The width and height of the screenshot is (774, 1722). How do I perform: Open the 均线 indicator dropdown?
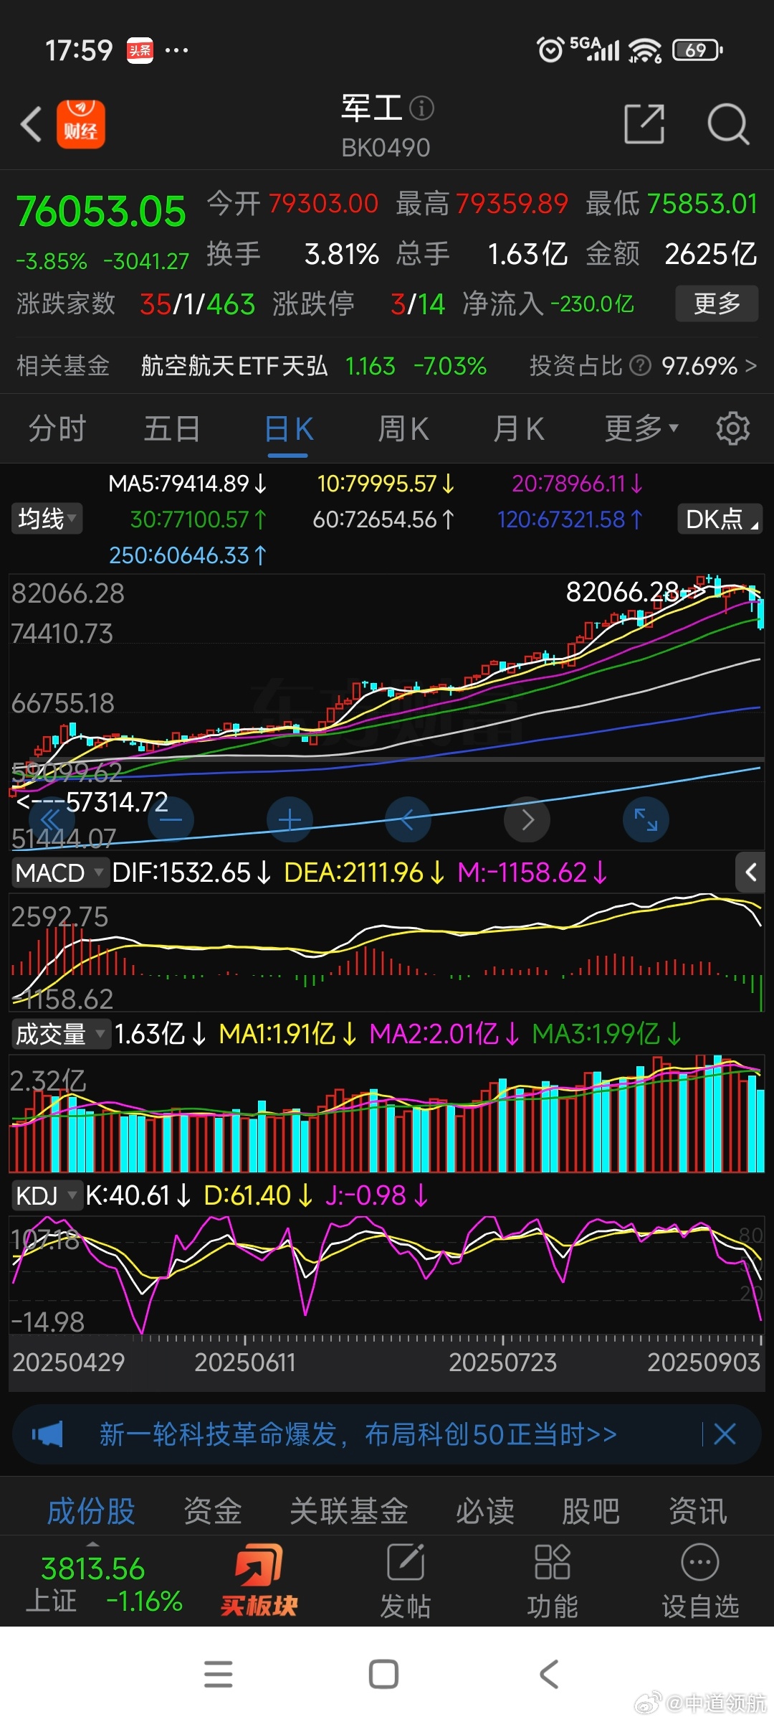(47, 519)
